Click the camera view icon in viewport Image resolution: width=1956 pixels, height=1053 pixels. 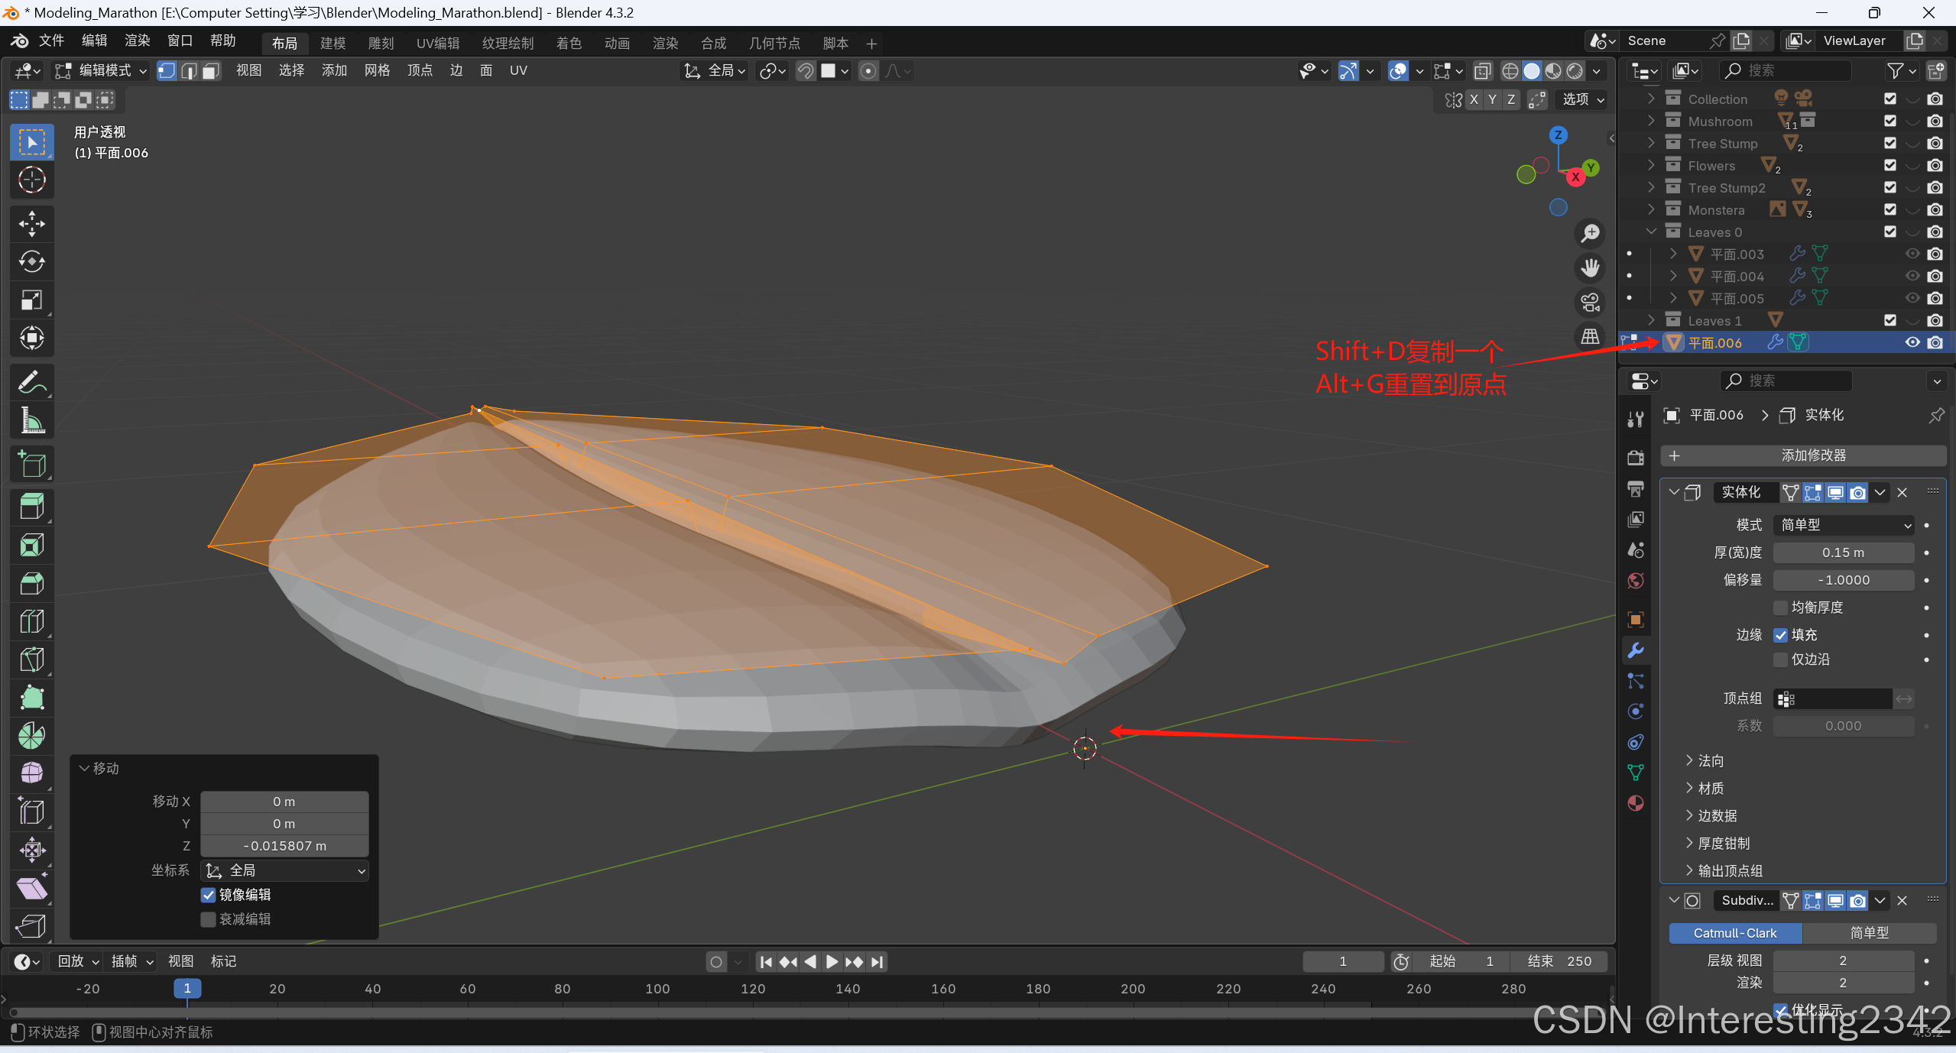[x=1591, y=303]
